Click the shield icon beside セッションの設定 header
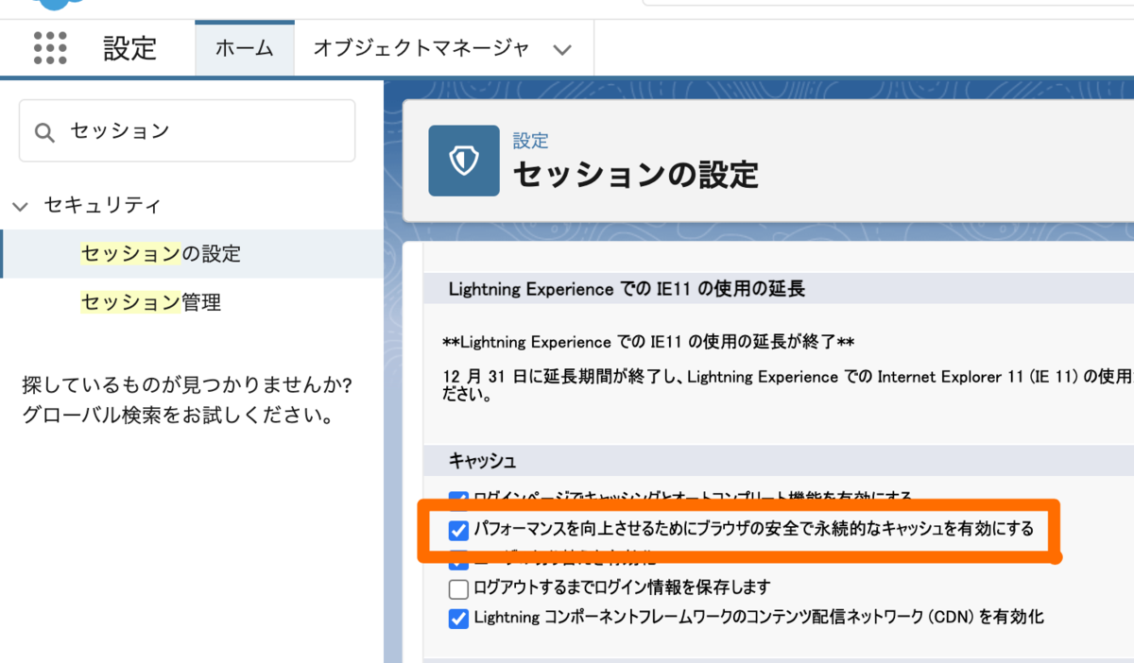Viewport: 1134px width, 663px height. coord(464,161)
